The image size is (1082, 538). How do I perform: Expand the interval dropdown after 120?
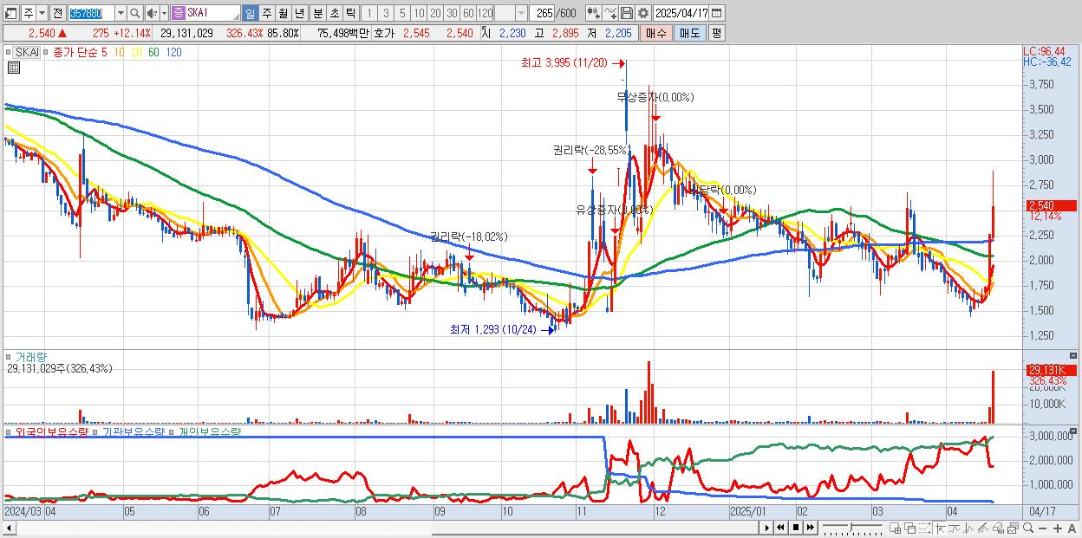tap(521, 13)
